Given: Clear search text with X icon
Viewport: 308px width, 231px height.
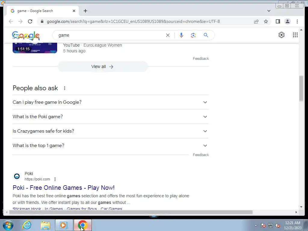Looking at the screenshot, I should pos(168,35).
